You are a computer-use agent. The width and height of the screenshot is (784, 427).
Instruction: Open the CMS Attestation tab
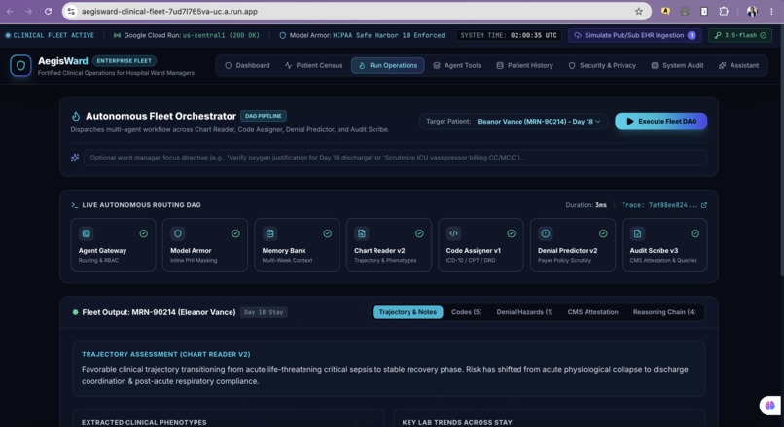pyautogui.click(x=592, y=312)
